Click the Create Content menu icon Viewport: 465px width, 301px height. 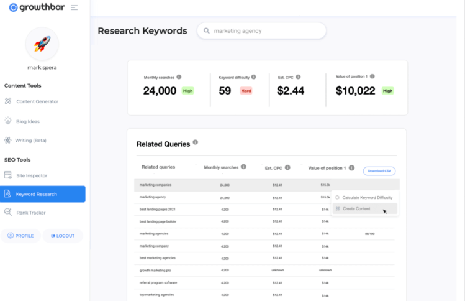pos(338,208)
